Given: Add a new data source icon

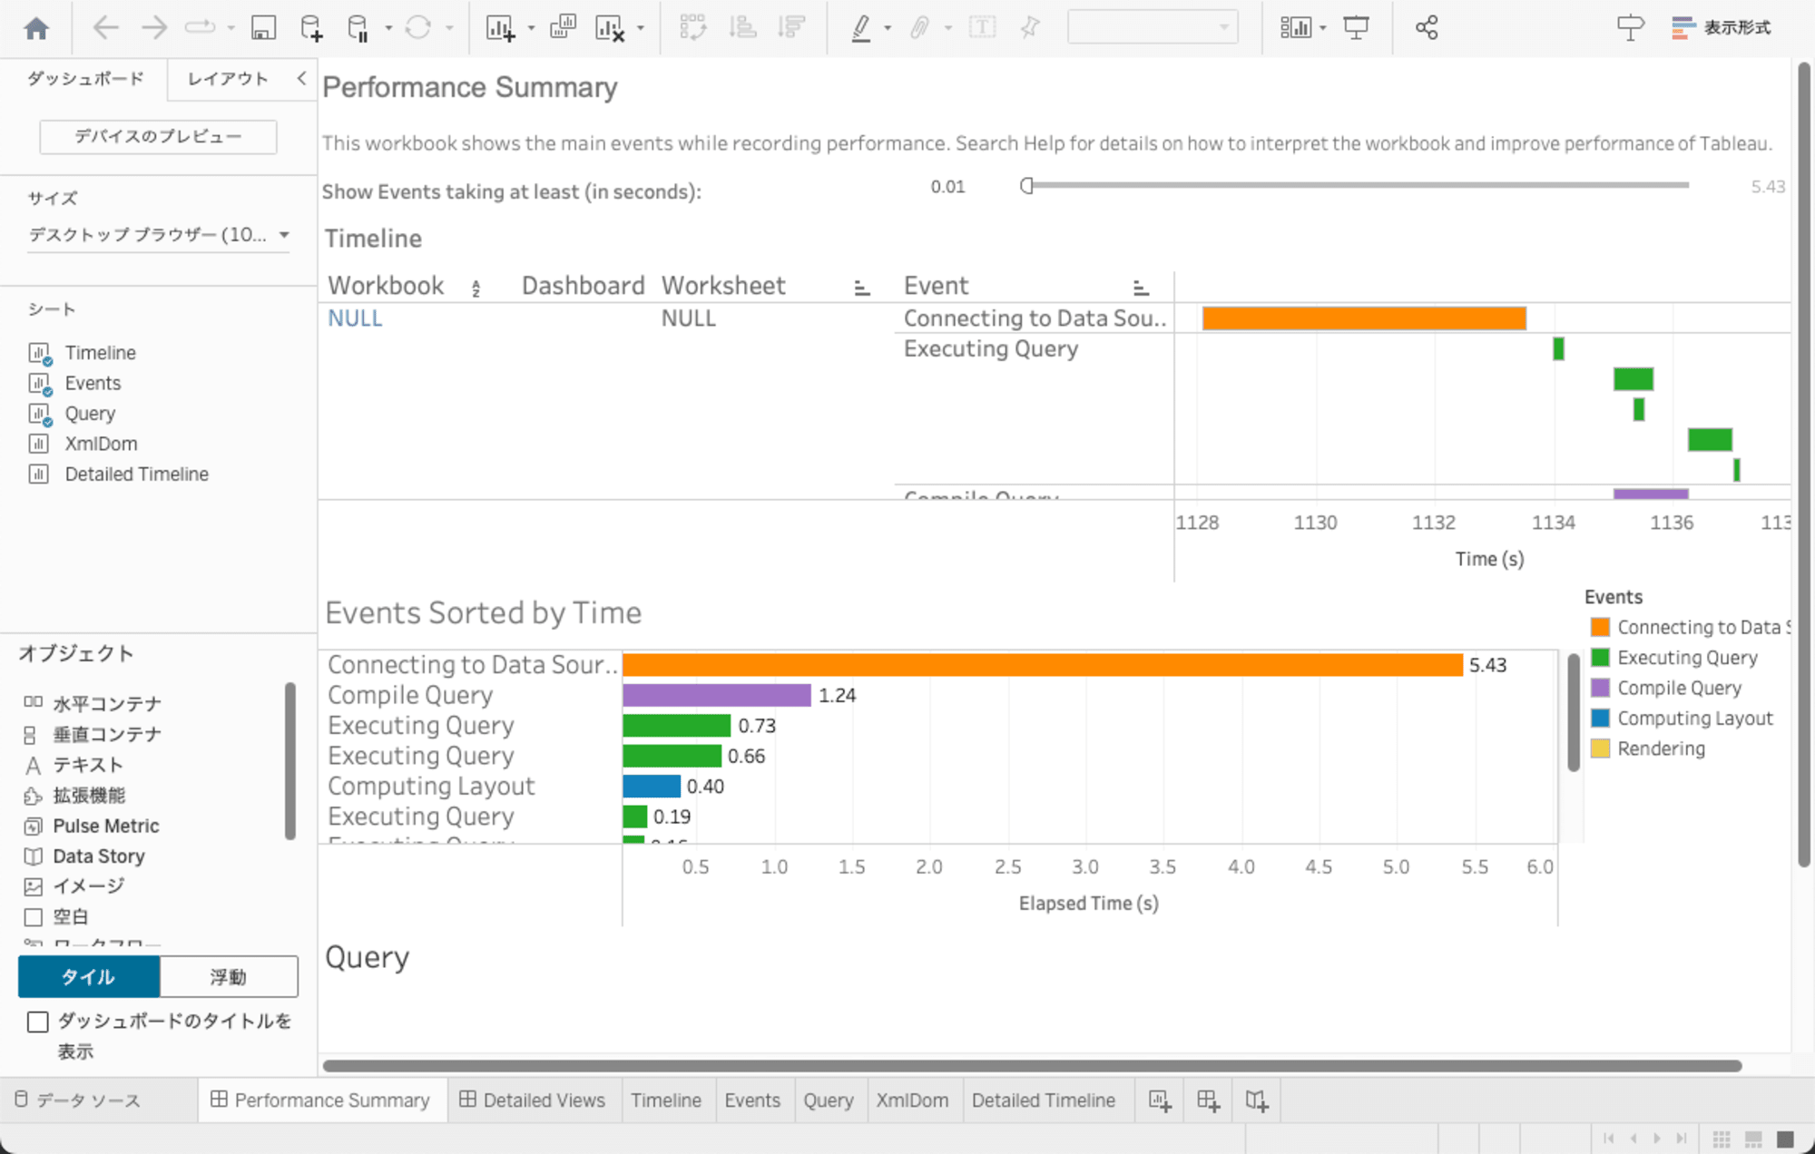Looking at the screenshot, I should [x=311, y=28].
